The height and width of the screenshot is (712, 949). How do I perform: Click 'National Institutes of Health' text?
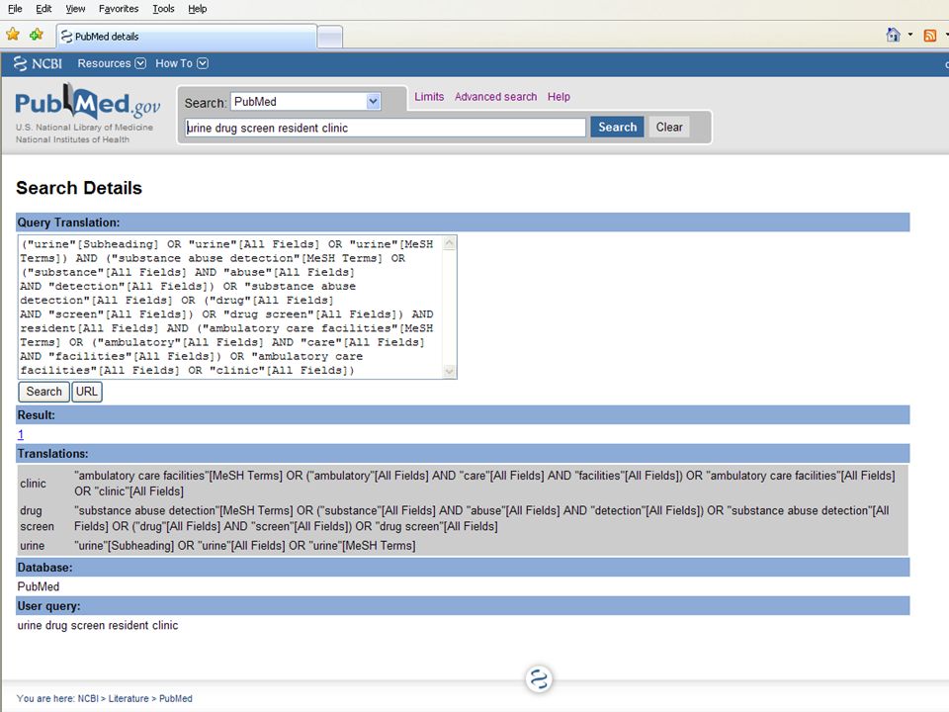(72, 139)
